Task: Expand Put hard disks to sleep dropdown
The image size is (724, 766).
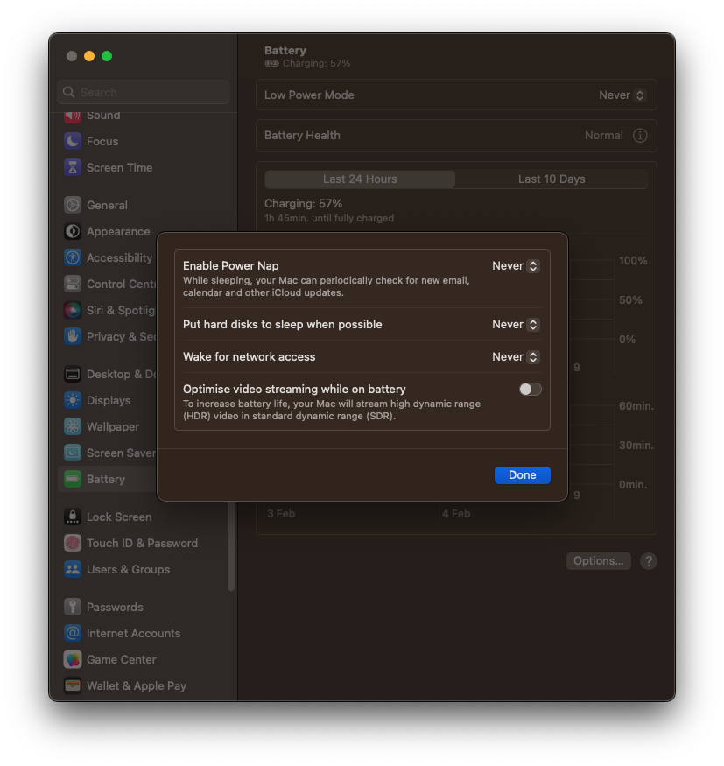Action: 516,325
